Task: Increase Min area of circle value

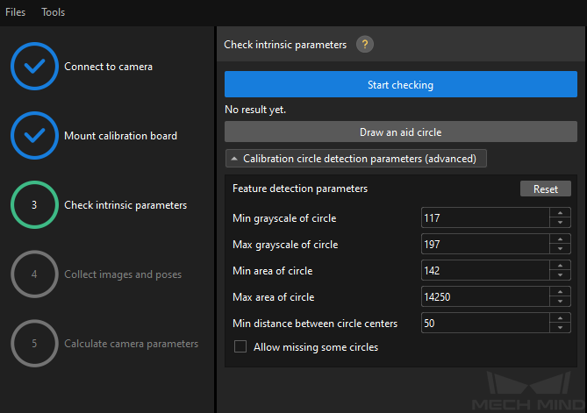Action: 560,266
